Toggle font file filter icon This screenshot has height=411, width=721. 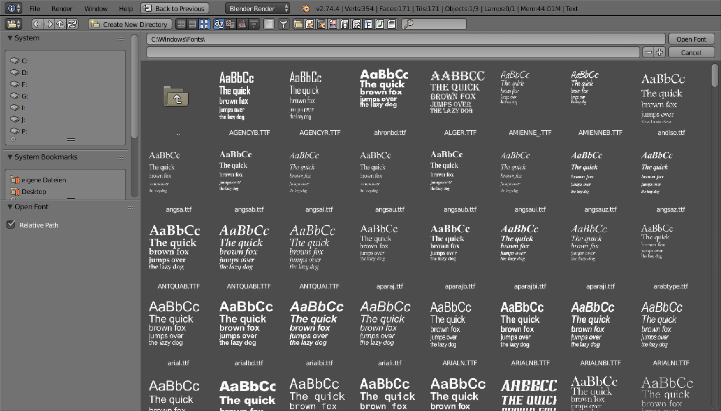pyautogui.click(x=369, y=24)
